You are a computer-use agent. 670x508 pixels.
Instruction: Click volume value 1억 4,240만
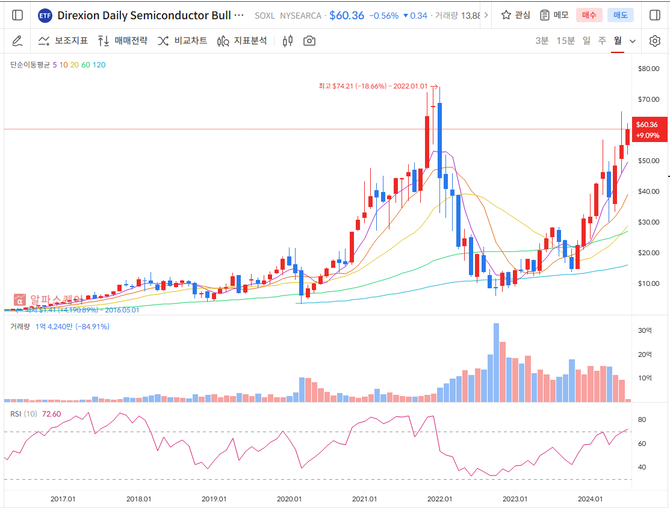coord(54,326)
